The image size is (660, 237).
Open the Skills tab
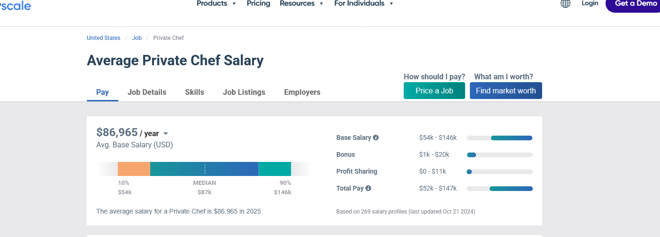point(194,92)
